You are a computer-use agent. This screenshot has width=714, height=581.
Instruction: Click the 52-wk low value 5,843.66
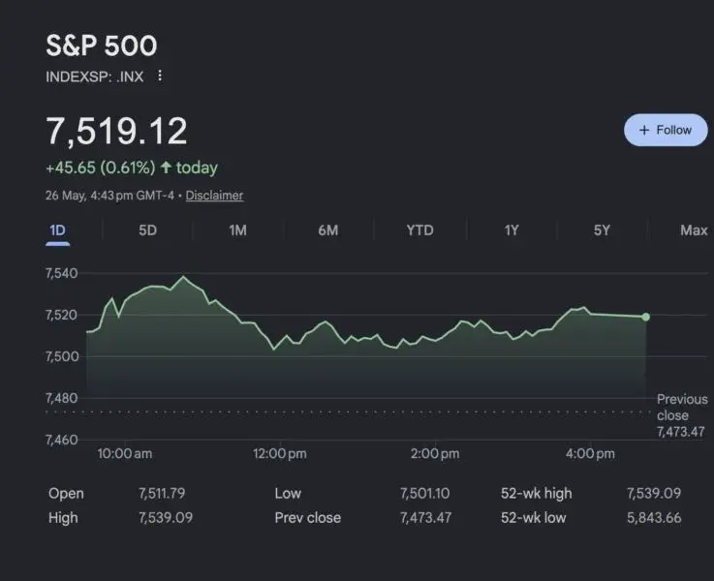654,517
